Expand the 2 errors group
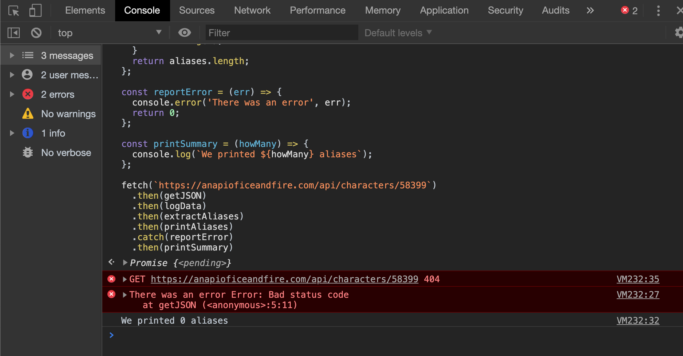 12,94
